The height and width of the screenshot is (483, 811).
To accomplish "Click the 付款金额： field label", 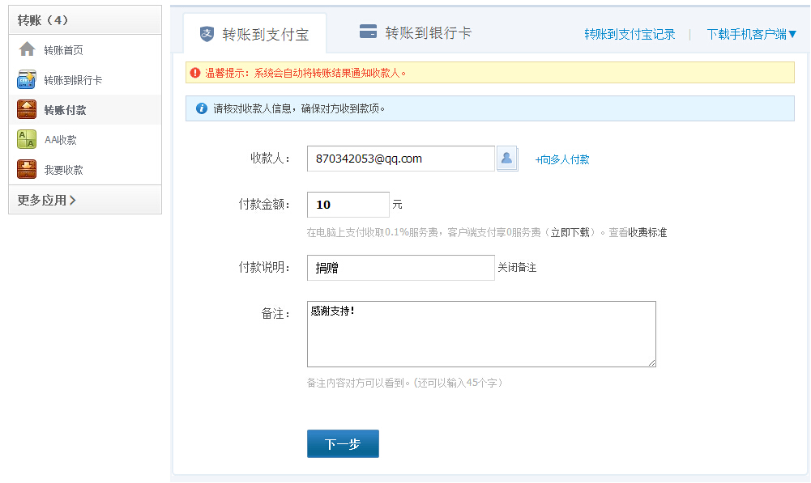I will point(265,204).
